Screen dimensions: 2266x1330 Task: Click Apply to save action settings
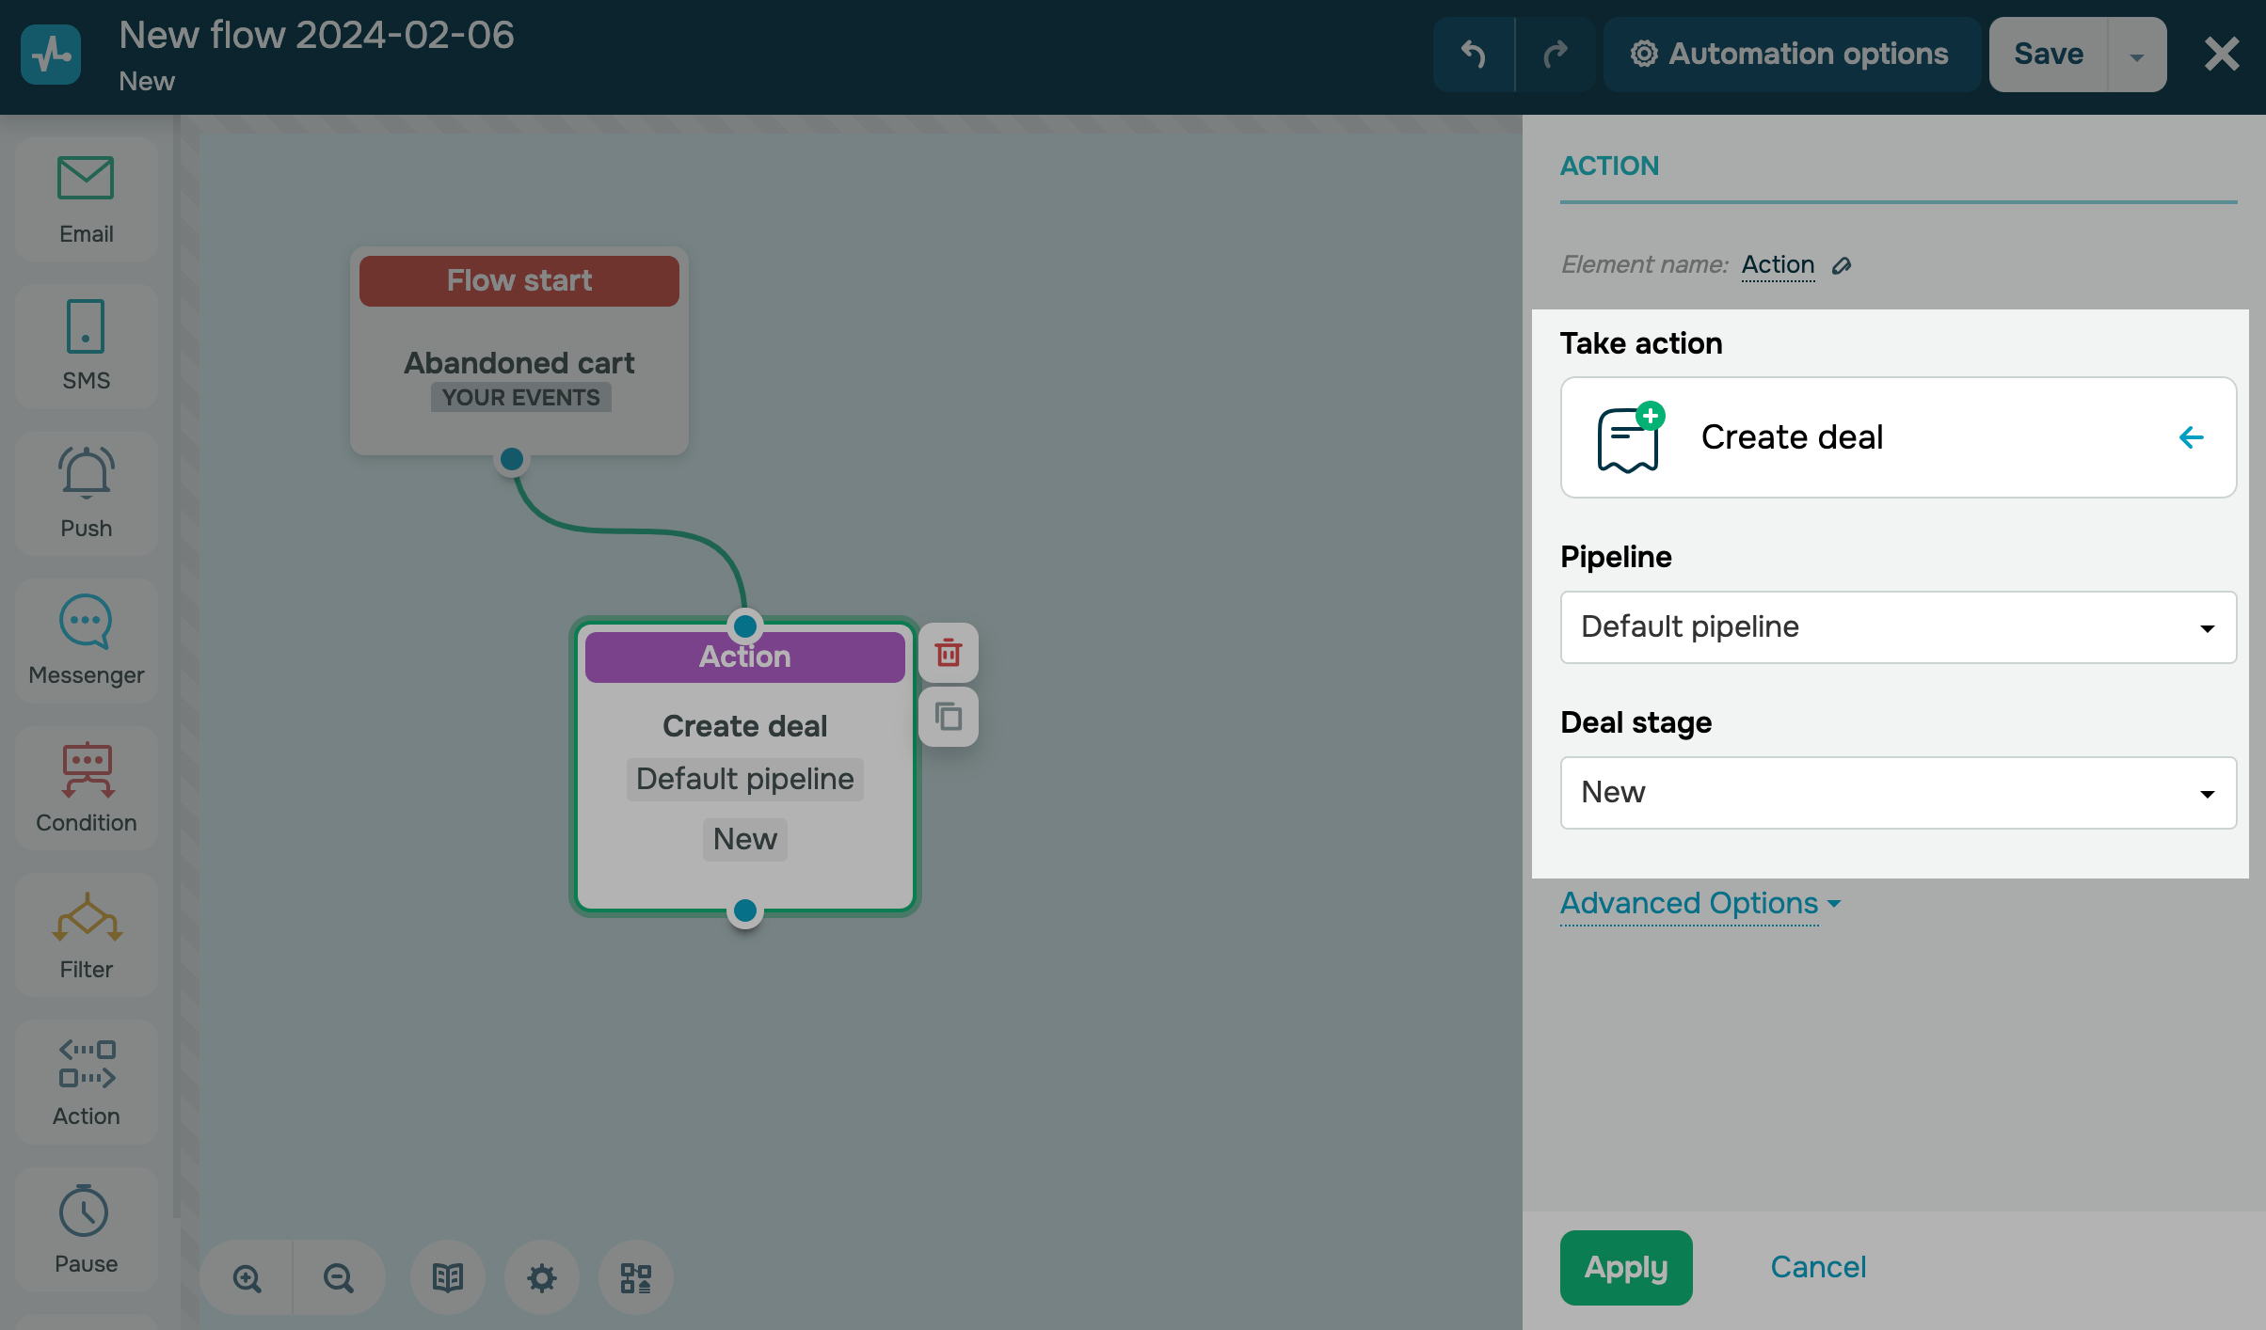[x=1624, y=1267]
